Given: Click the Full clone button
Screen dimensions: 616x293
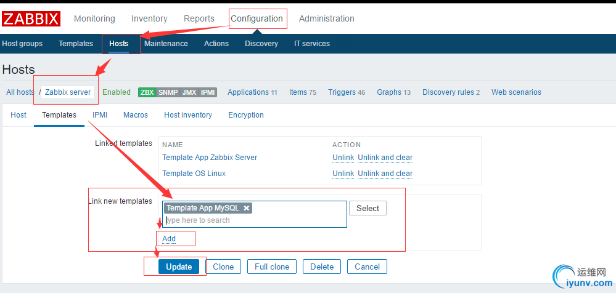Looking at the screenshot, I should (272, 267).
